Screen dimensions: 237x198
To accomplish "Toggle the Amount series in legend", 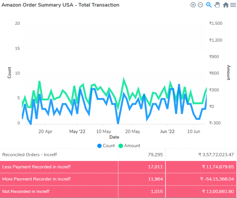I will pos(129,146).
